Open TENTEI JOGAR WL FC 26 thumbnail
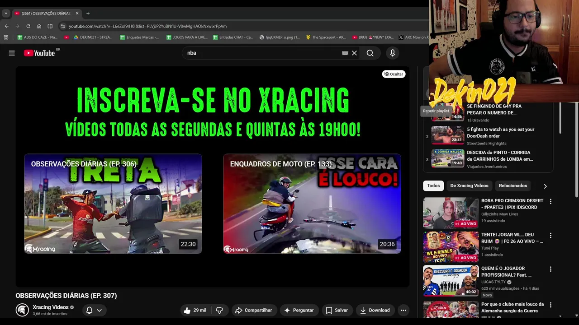Screen dimensions: 579x325 point(451,247)
